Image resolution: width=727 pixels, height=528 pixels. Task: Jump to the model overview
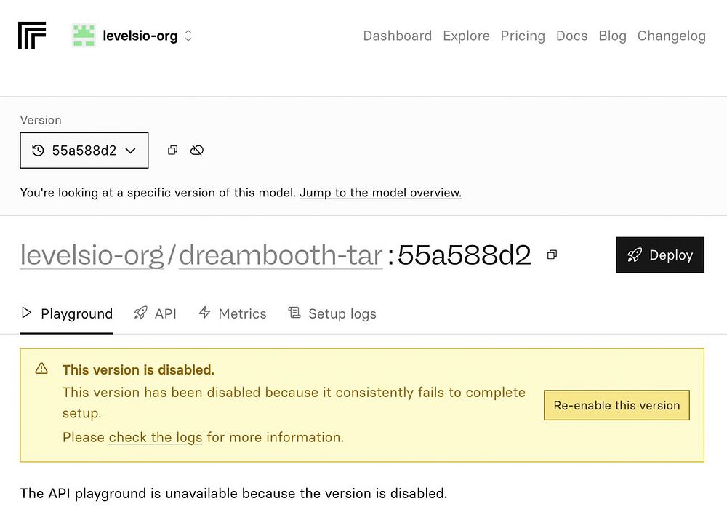(380, 193)
